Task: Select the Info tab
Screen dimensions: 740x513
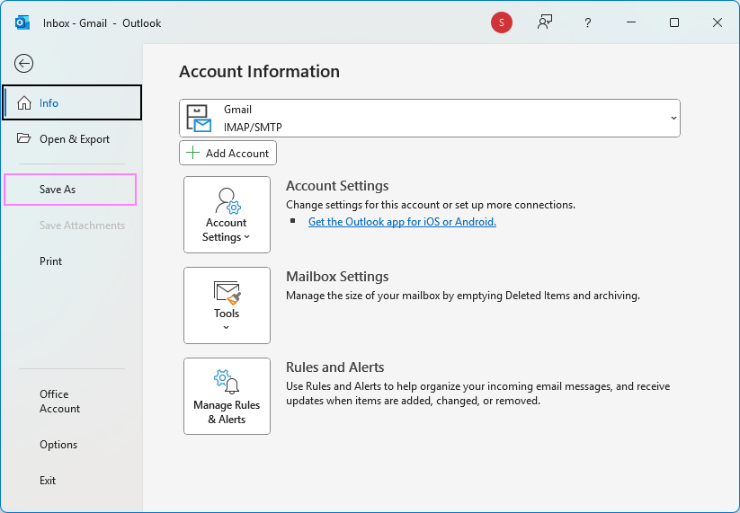Action: pyautogui.click(x=72, y=102)
